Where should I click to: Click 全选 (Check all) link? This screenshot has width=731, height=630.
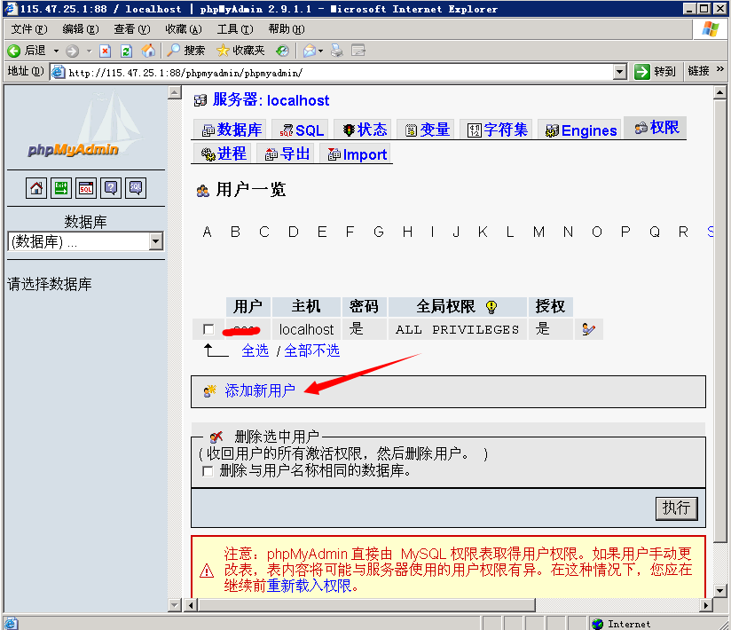255,350
